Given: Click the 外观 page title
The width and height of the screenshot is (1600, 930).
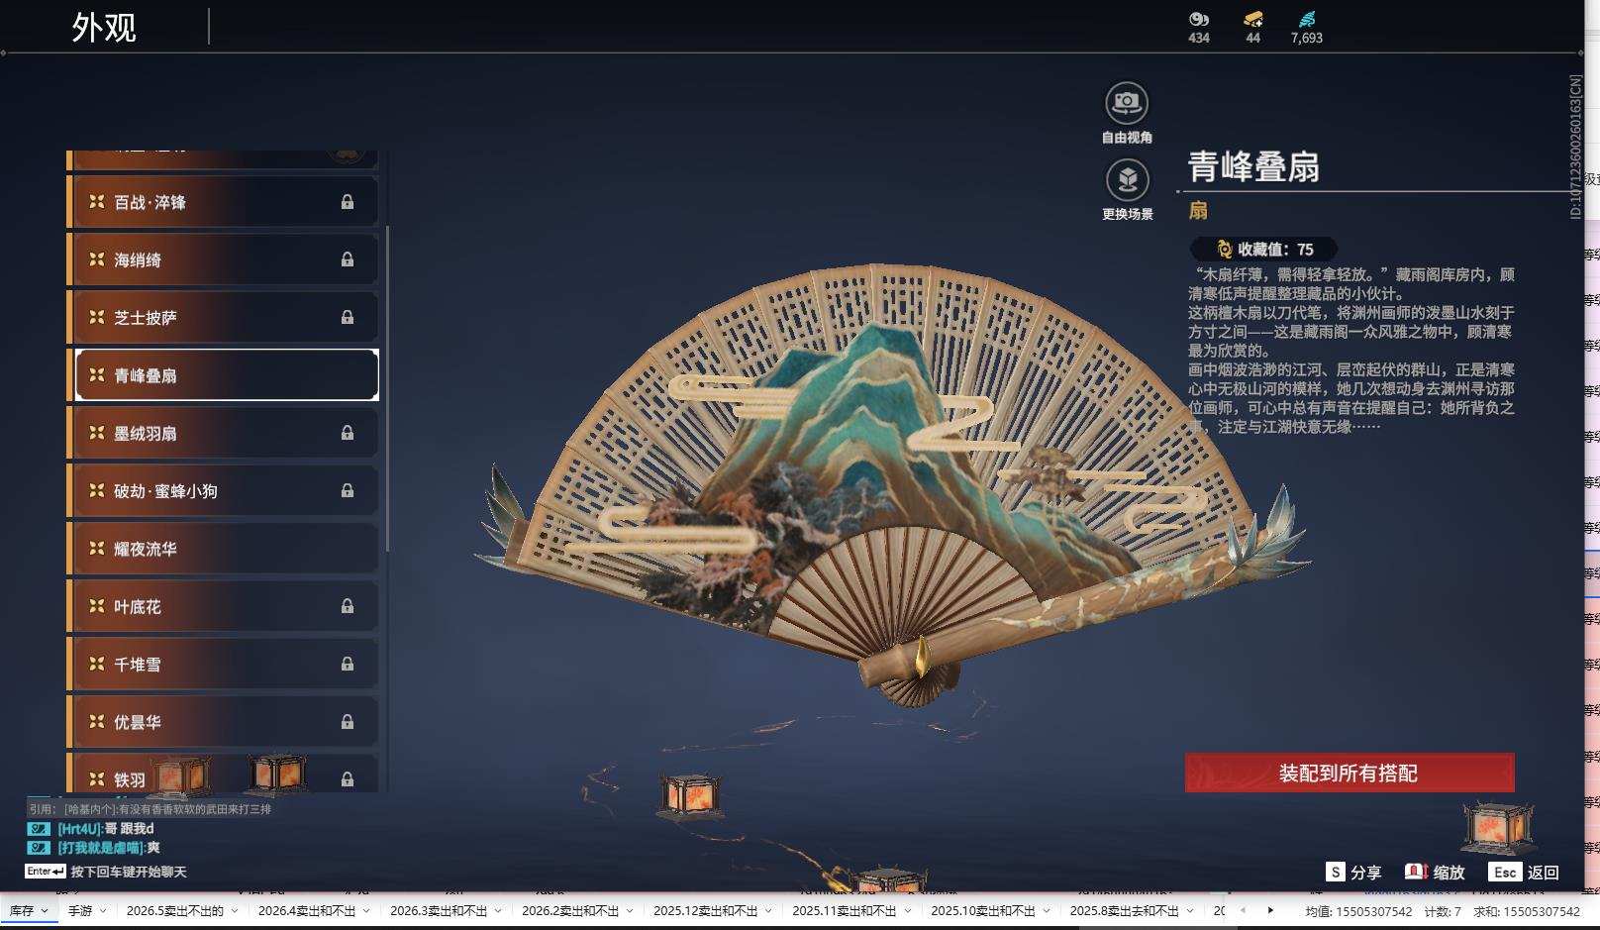Looking at the screenshot, I should pyautogui.click(x=104, y=27).
